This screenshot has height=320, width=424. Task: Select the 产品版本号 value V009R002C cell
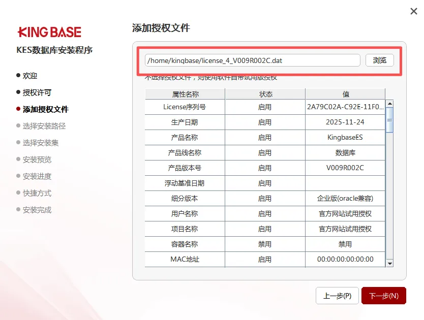click(x=345, y=168)
